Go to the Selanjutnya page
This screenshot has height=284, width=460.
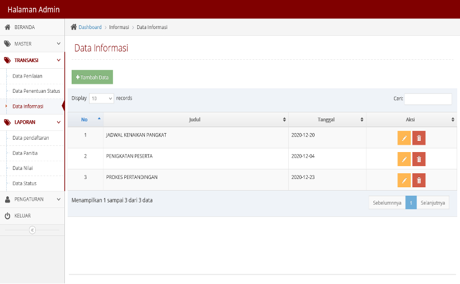click(433, 202)
